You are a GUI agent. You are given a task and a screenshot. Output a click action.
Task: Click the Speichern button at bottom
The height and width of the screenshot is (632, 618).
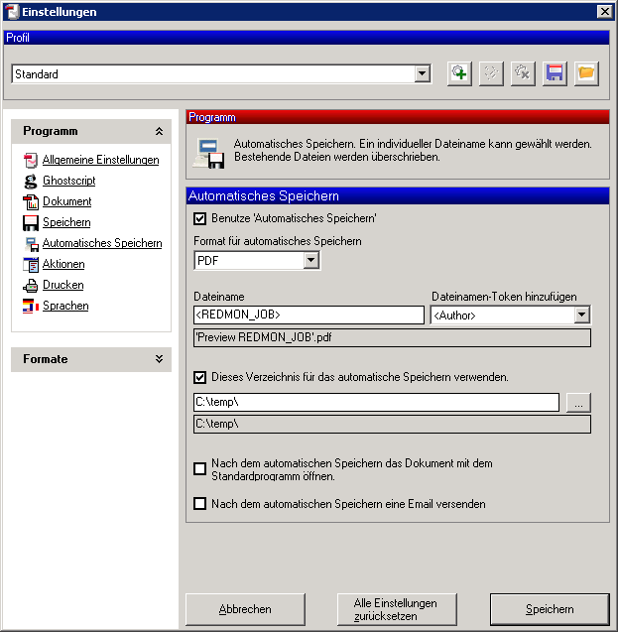(550, 609)
